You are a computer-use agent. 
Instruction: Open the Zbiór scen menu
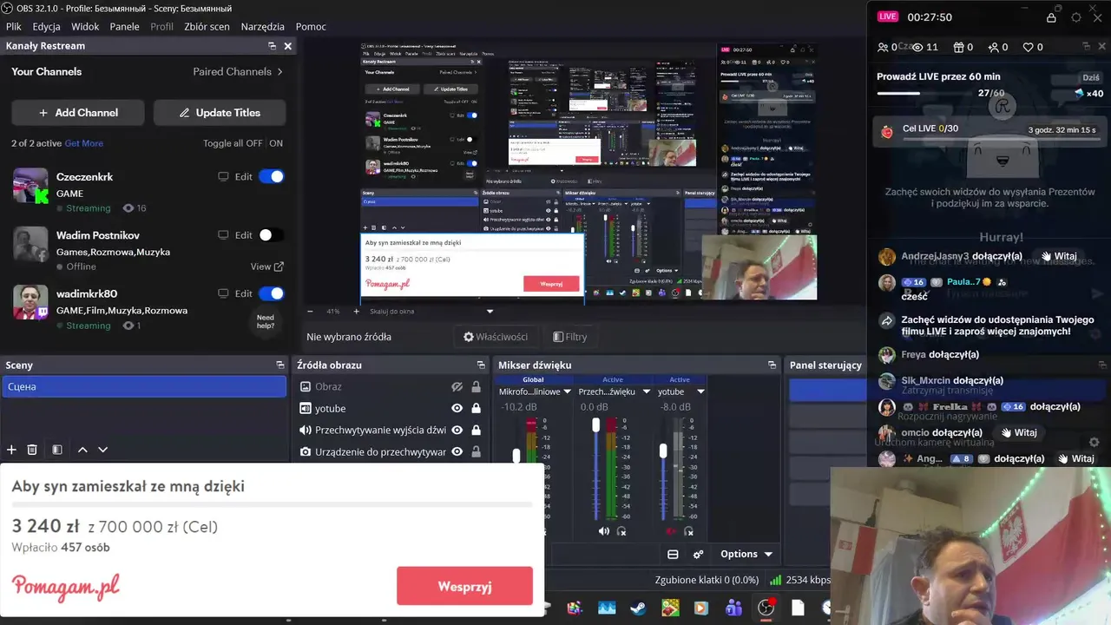coord(207,26)
